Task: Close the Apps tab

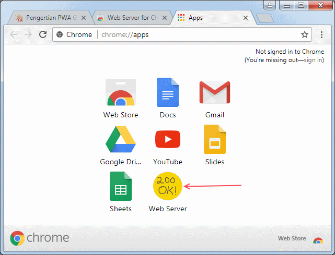Action: pos(246,18)
